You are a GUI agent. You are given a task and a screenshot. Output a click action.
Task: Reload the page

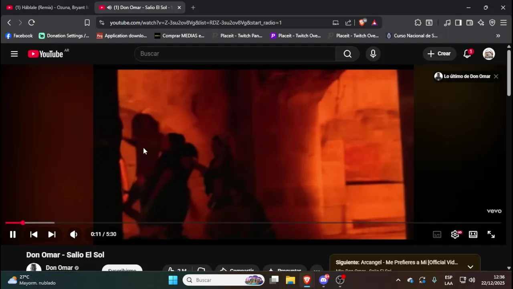point(32,23)
